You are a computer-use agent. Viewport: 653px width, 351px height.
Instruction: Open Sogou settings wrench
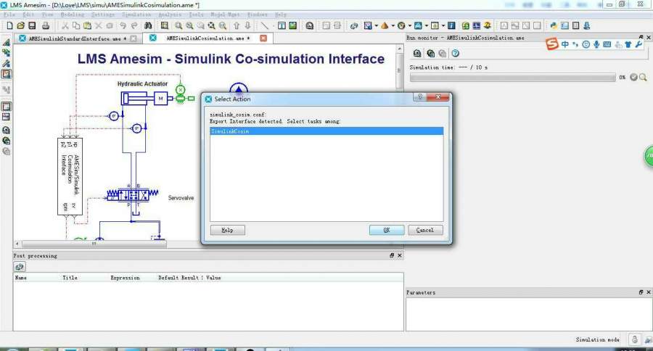pyautogui.click(x=638, y=44)
